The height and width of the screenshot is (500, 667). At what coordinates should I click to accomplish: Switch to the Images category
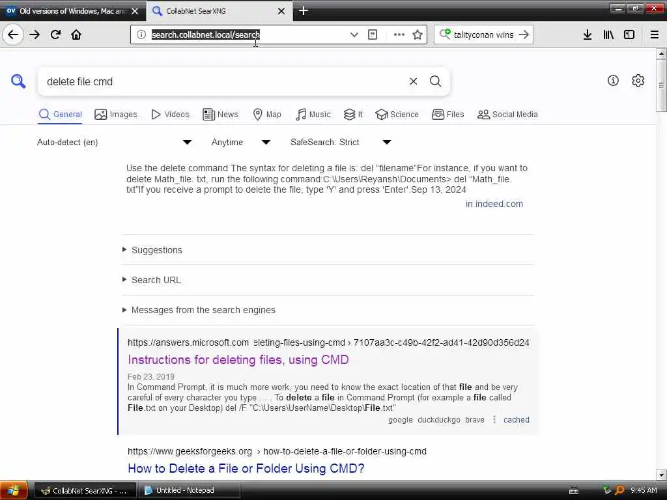116,115
